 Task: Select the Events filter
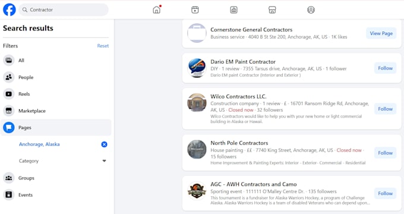(x=56, y=194)
